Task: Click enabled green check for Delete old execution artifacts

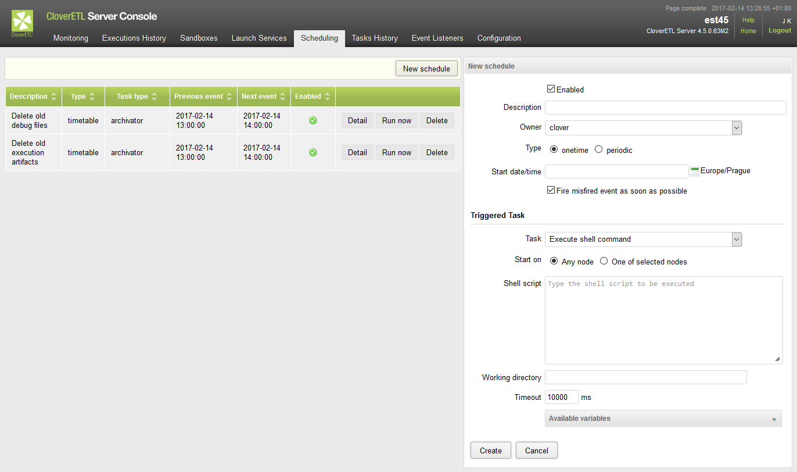Action: click(313, 152)
